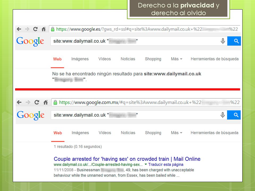
Task: Switch to Imágenes tab in the upper results
Action: click(80, 59)
